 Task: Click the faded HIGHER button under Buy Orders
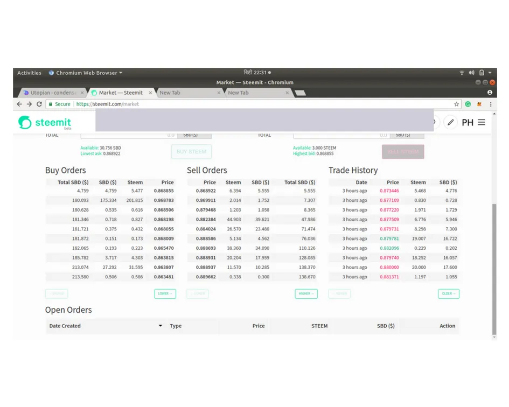[x=57, y=294]
